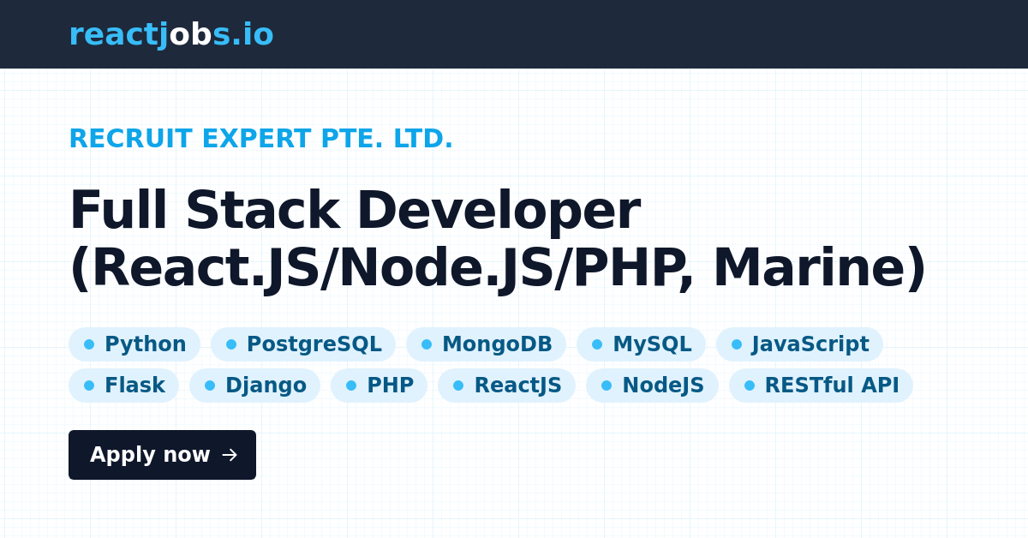This screenshot has height=538, width=1028.
Task: Click the arrow icon inside Apply now button
Action: [x=228, y=455]
